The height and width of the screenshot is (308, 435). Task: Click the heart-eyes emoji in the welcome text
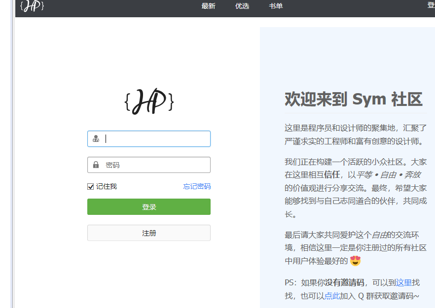tap(356, 261)
